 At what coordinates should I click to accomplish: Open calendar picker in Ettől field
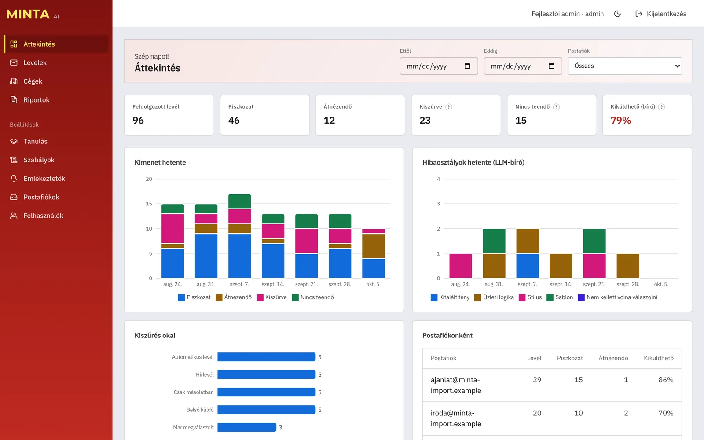[x=467, y=66]
